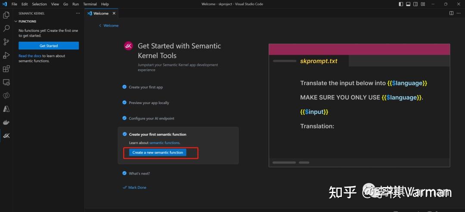465x212 pixels.
Task: Go back via the Welcome chevron link
Action: tap(109, 25)
